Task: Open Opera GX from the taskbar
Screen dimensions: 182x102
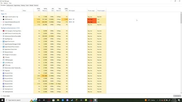Action: (x=49, y=100)
